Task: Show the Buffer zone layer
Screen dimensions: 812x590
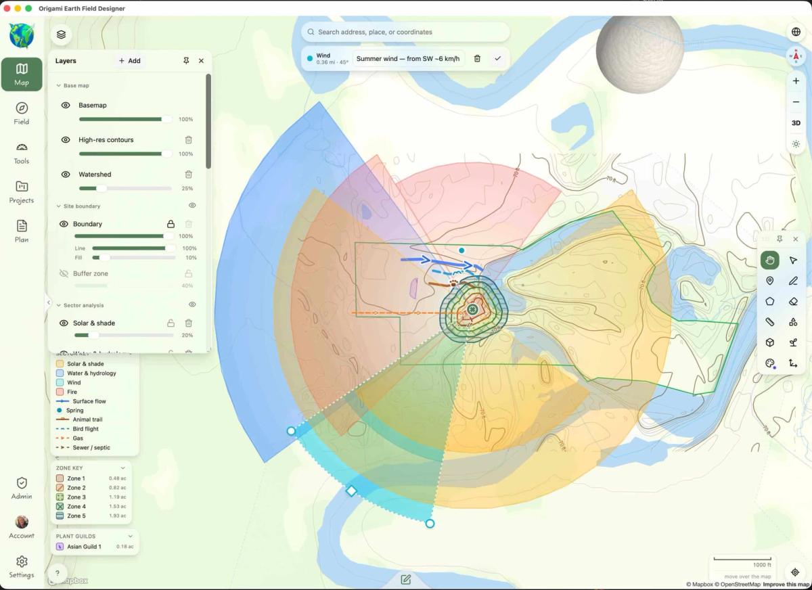Action: tap(64, 274)
